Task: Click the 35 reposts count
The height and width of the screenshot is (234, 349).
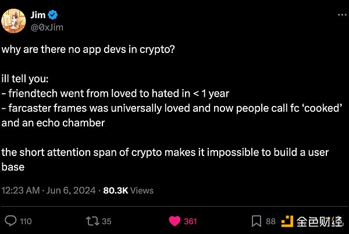Action: pos(106,221)
